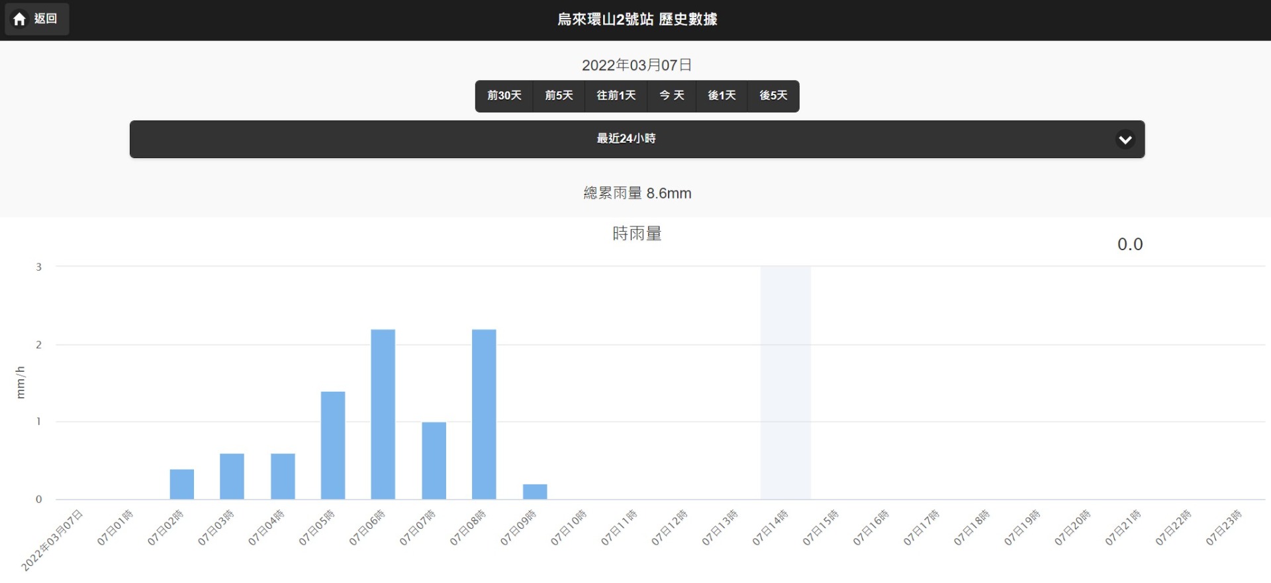Image resolution: width=1271 pixels, height=583 pixels.
Task: Click the 07日03時 rainfall bar
Action: click(232, 476)
